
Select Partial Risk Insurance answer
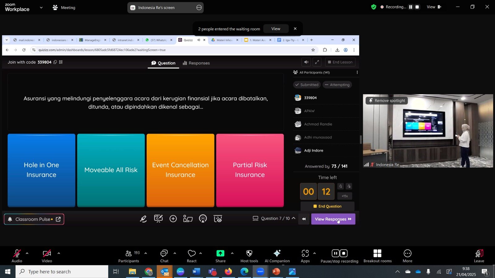pos(250,170)
